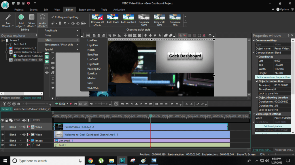Hide the unnamed_1 image layer
This screenshot has height=165, width=295.
point(2,140)
